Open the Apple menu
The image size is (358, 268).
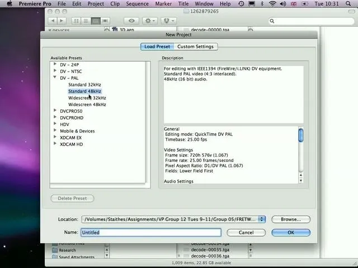point(10,4)
